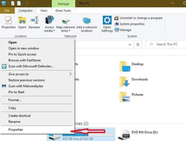Expand the address bar history dropdown
The width and height of the screenshot is (186, 141).
click(x=130, y=44)
